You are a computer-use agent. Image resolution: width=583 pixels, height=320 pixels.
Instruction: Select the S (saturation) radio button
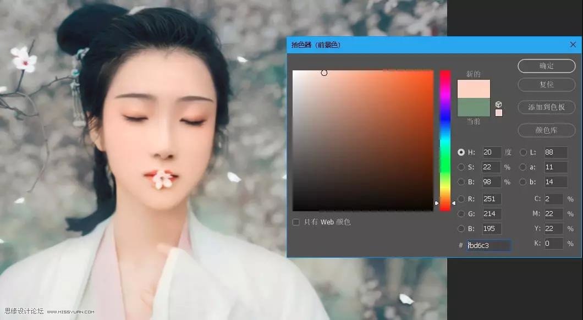[x=462, y=167]
